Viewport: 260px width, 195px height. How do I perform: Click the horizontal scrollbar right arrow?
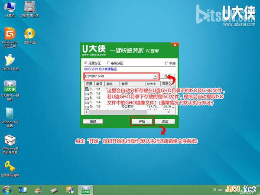pyautogui.click(x=169, y=112)
